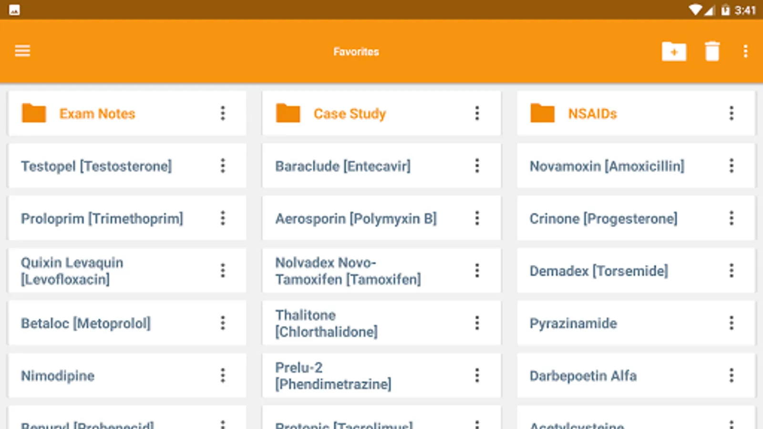Show more options for Pyrazinamide
763x429 pixels.
731,323
